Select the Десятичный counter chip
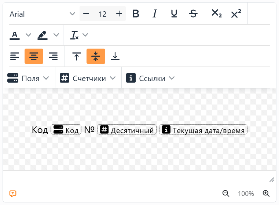This screenshot has height=205, width=279. [127, 130]
